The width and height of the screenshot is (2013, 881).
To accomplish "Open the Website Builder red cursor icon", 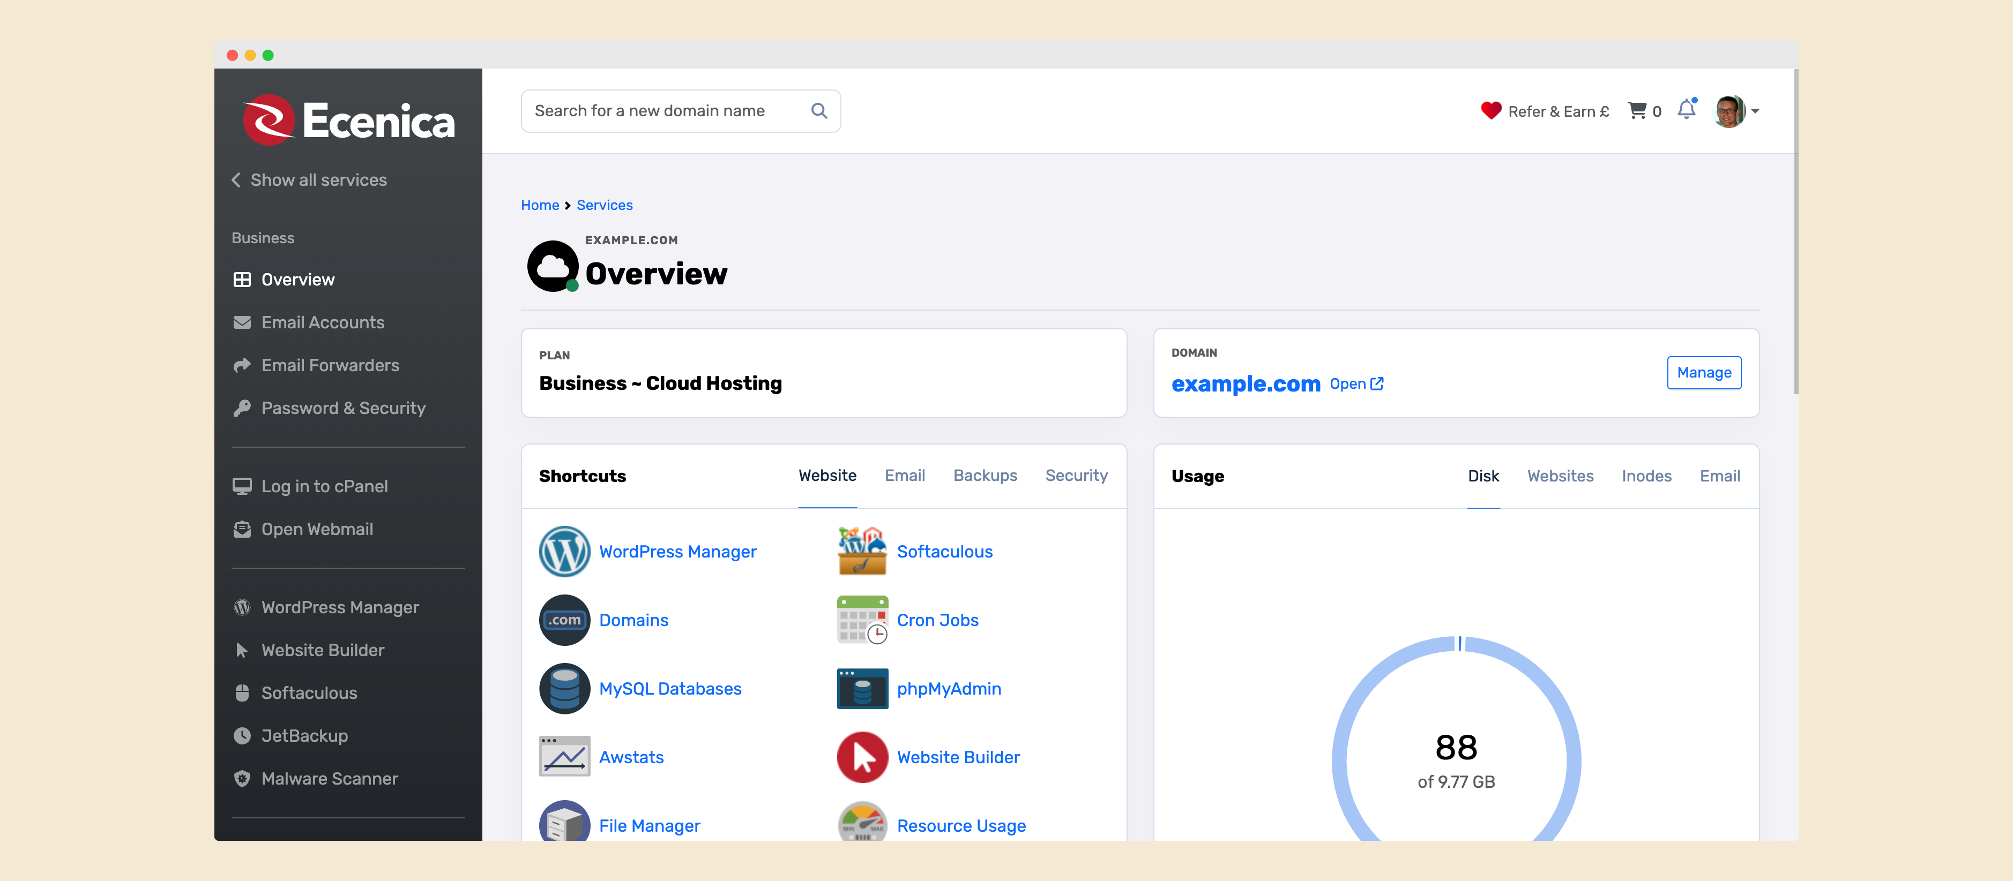I will [x=862, y=757].
